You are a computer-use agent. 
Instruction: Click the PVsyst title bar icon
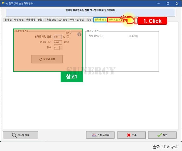click(x=3, y=3)
